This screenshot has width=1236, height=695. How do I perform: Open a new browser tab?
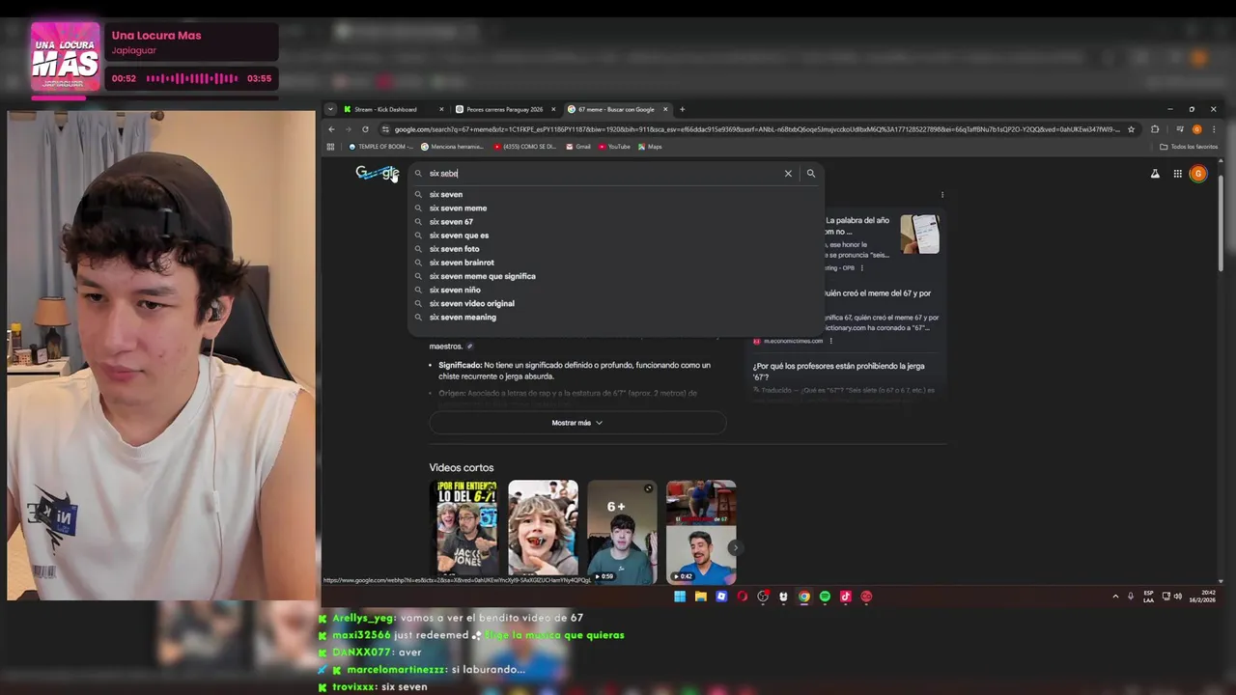click(682, 109)
